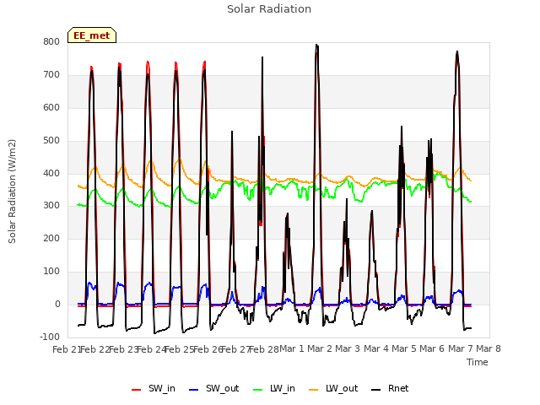This screenshot has height=405, width=540.
Task: Click the 700 y-axis tick label
Action: (x=51, y=74)
